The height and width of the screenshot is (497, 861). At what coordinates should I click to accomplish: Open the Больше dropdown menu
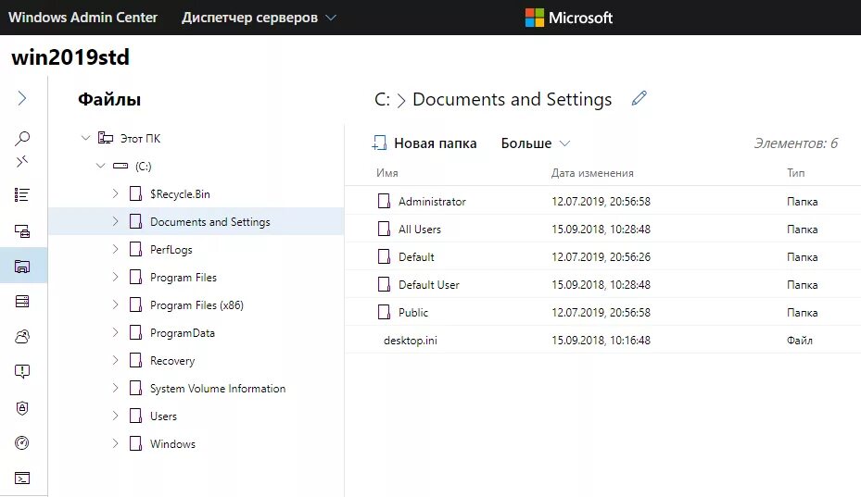pos(536,143)
